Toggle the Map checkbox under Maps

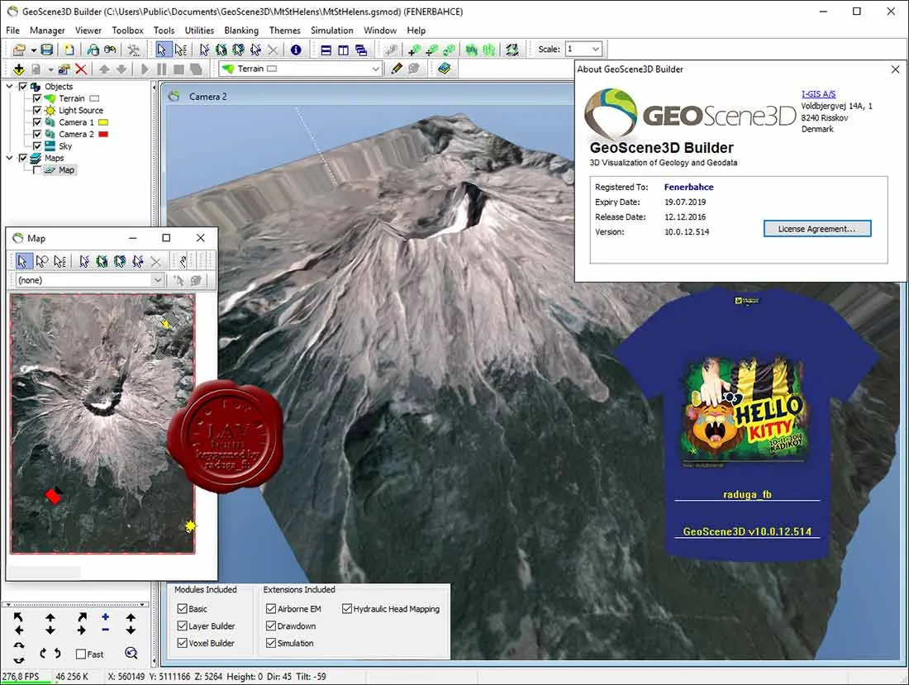click(x=37, y=169)
